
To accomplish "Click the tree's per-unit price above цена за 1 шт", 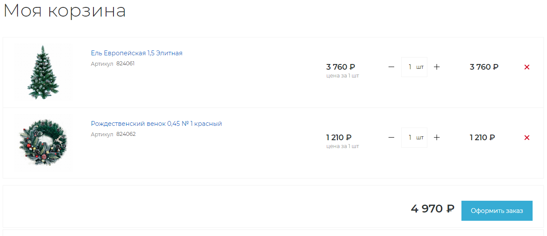I will point(341,67).
